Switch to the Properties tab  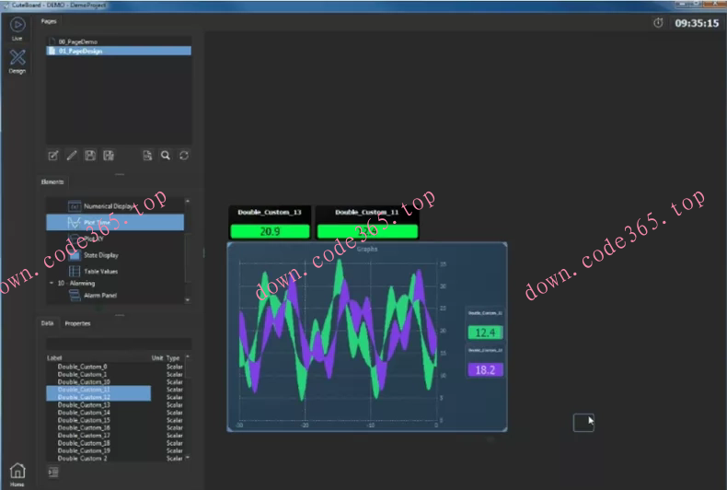coord(77,323)
